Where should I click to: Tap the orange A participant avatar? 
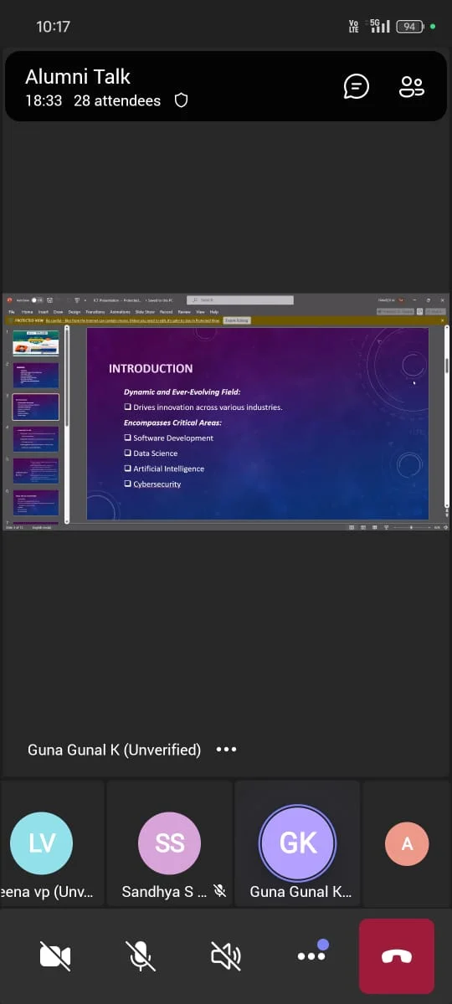(407, 843)
